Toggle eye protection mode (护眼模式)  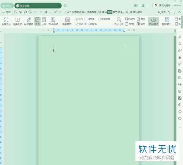click(153, 22)
